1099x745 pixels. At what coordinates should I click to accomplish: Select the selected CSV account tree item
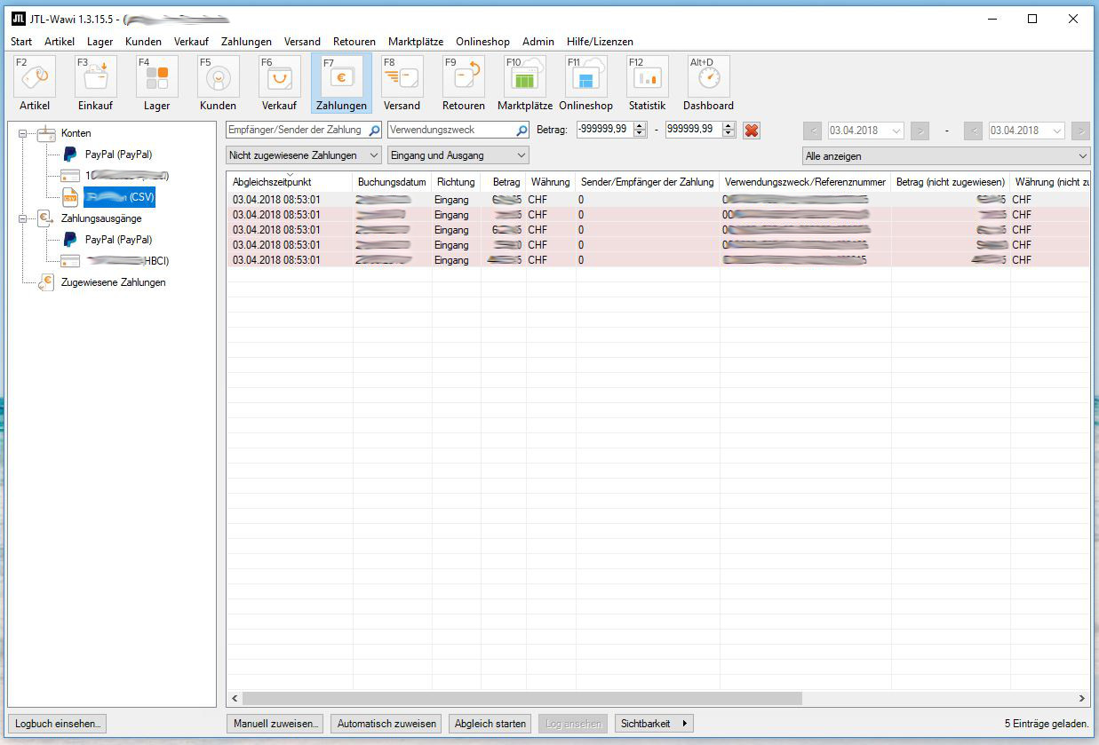click(x=118, y=197)
